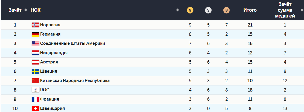This screenshot has height=112, width=304.
Task: Click the Norway flag icon
Action: (x=35, y=25)
